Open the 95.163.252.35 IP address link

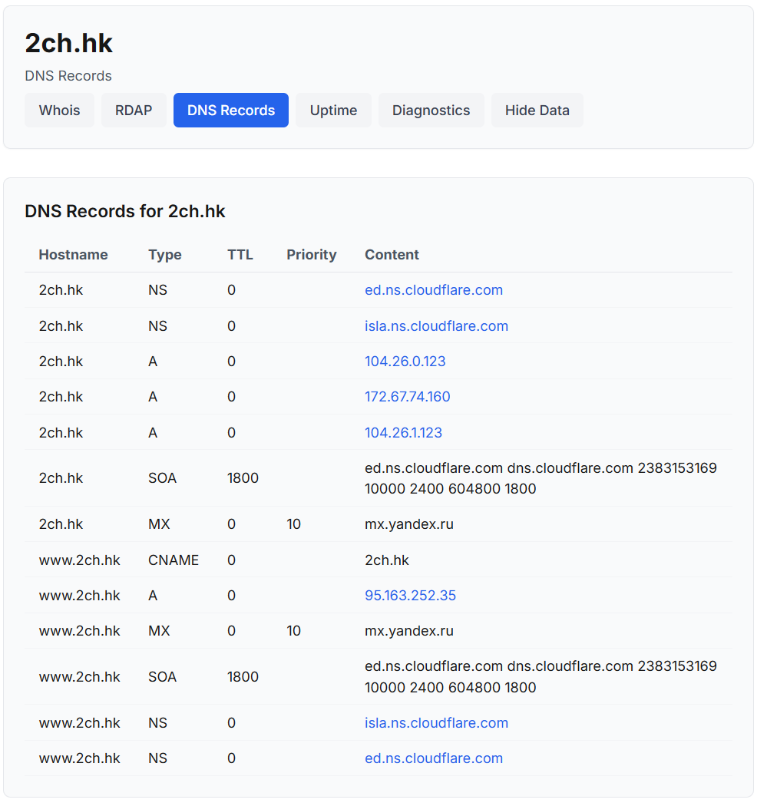(x=410, y=596)
